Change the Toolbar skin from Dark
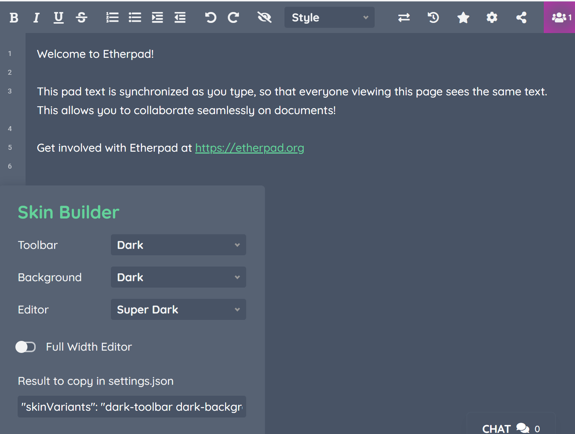 [178, 245]
